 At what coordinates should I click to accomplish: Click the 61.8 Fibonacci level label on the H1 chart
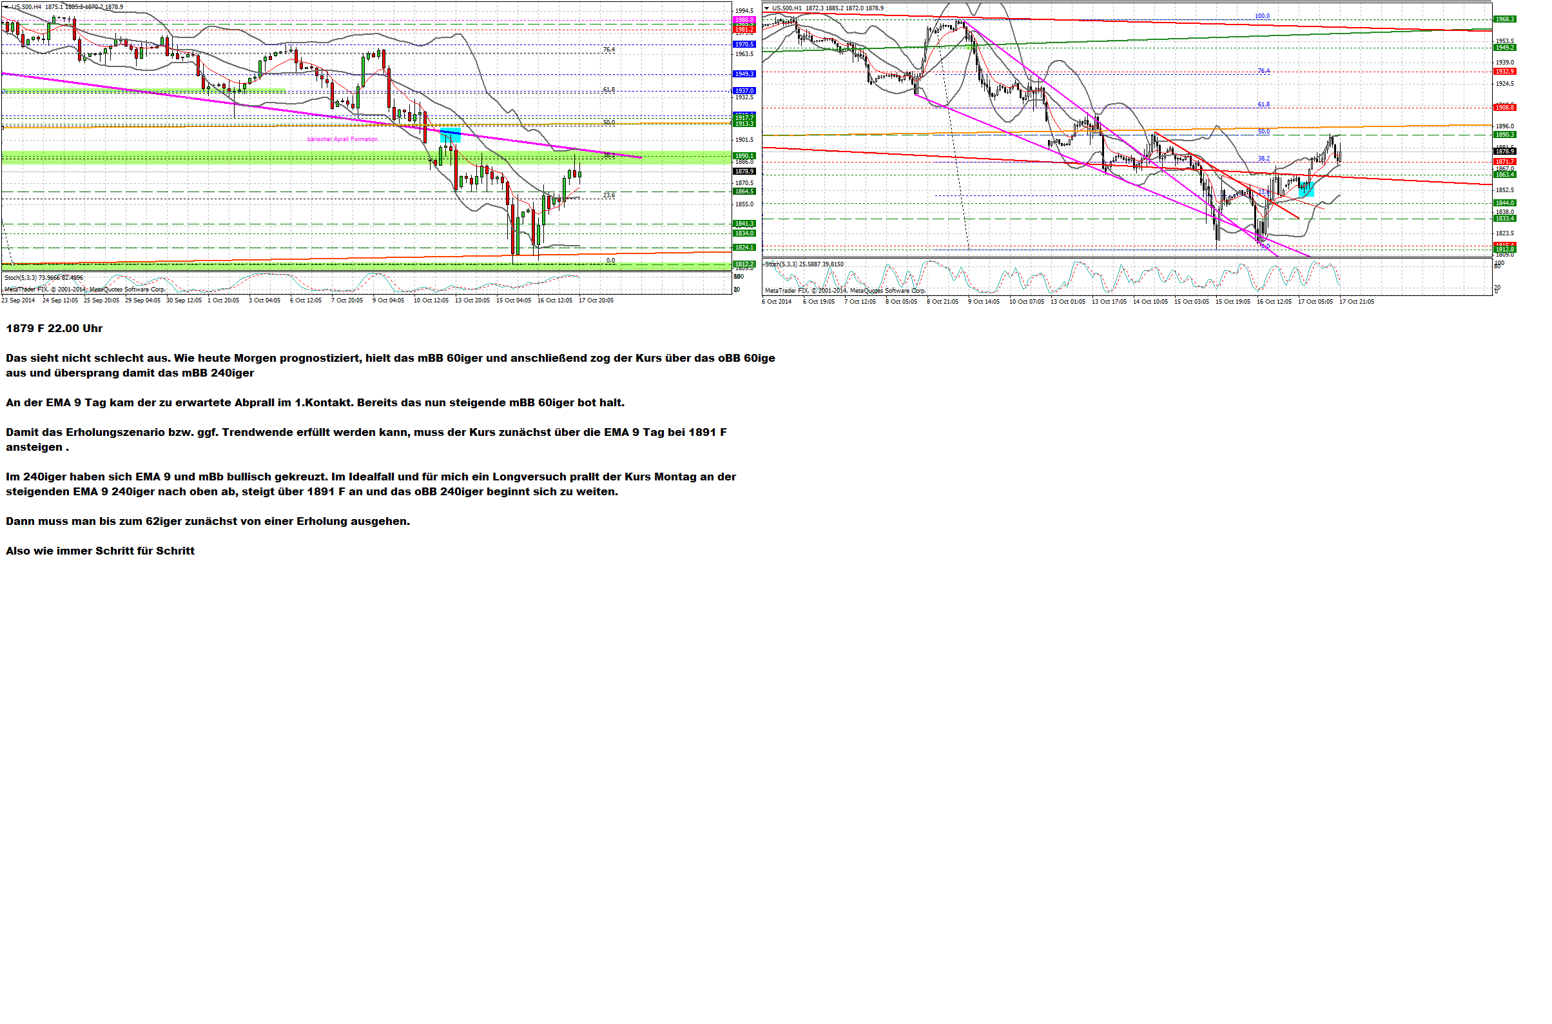1263,104
